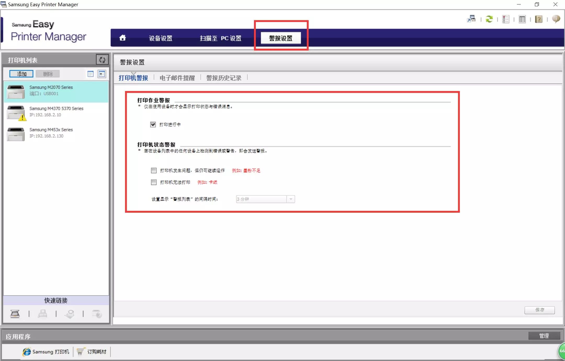Image resolution: width=565 pixels, height=361 pixels.
Task: Click the IP:192.168.2.10 address text
Action: click(45, 115)
